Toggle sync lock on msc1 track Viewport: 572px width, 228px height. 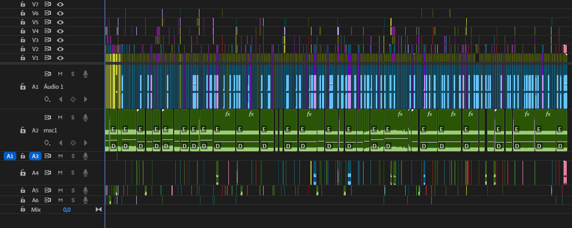(x=48, y=117)
